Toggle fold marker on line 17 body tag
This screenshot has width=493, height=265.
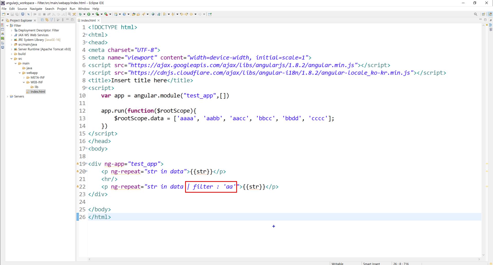point(87,149)
